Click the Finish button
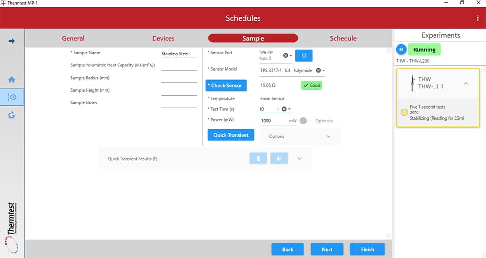486x258 pixels. 367,249
